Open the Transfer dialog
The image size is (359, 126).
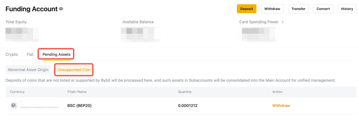298,9
